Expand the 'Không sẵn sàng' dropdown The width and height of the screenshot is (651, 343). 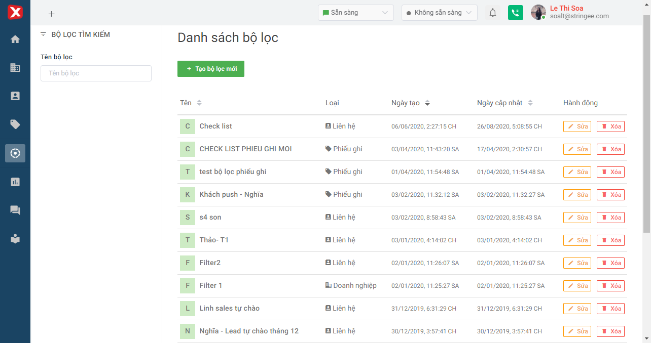(439, 13)
